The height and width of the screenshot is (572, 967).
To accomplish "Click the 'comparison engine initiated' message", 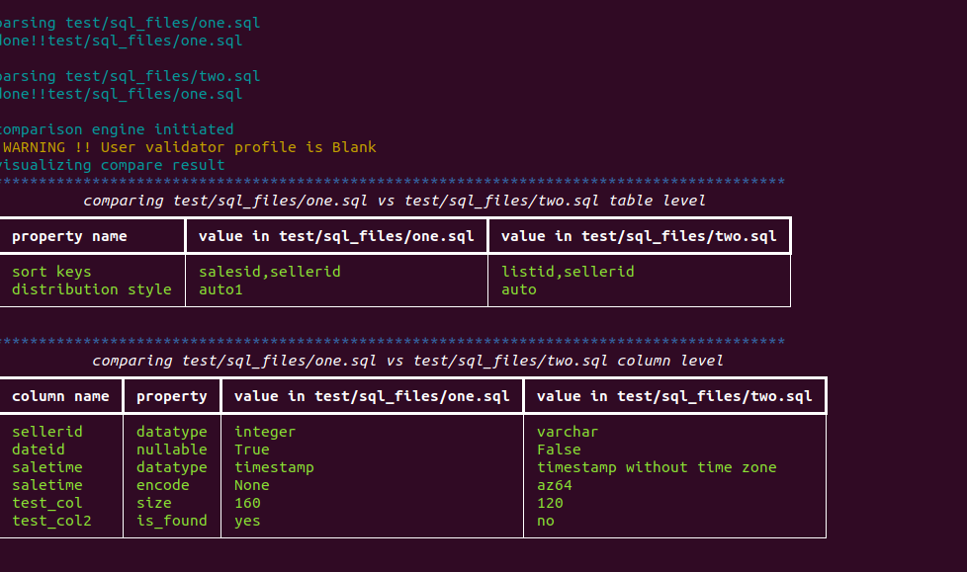I will 117,129.
